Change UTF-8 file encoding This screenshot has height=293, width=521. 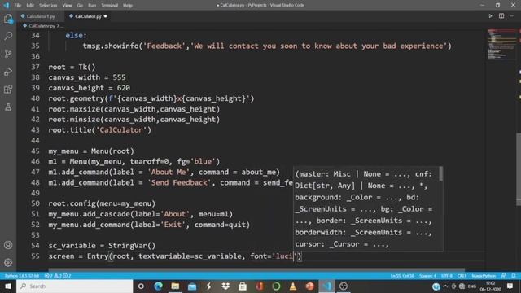pos(447,276)
